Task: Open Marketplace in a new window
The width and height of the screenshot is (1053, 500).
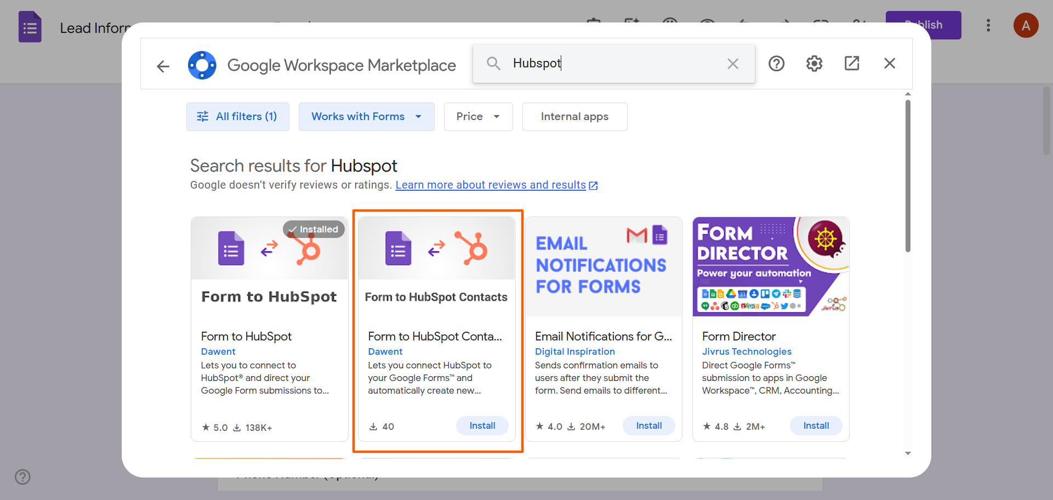Action: (852, 64)
